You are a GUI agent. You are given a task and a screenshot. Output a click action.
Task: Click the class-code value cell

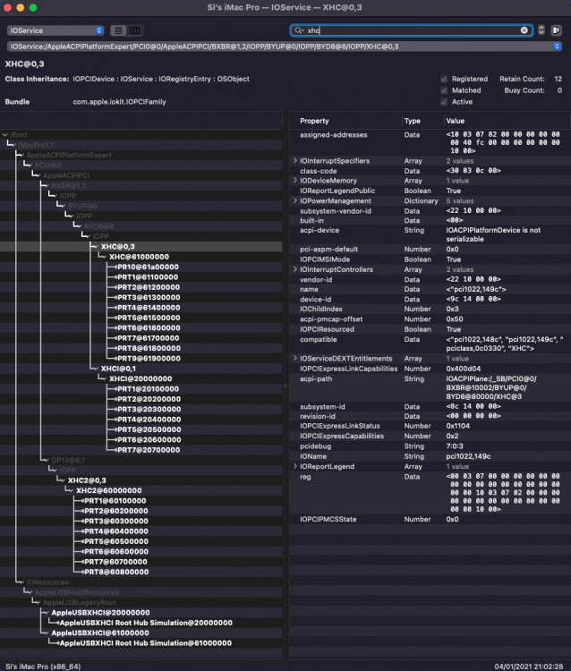(473, 171)
